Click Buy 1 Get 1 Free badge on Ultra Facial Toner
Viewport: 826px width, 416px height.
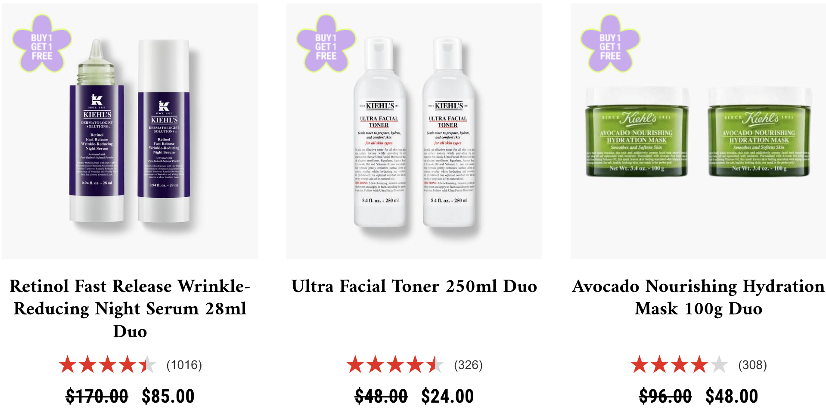pos(326,43)
